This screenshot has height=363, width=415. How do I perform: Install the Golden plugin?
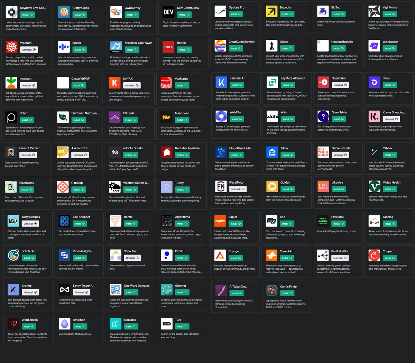tap(287, 189)
